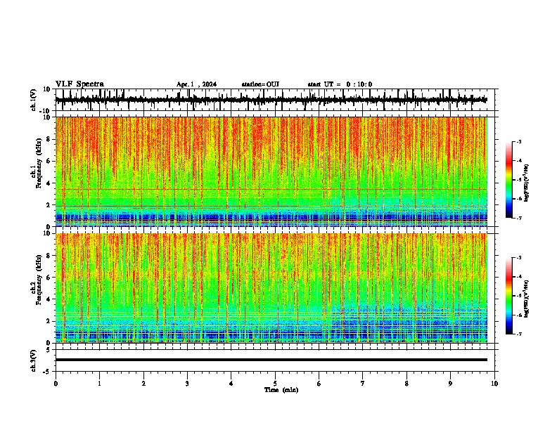This screenshot has width=557, height=430.
Task: Click the "ch.3(V)" axis label
Action: click(x=34, y=360)
